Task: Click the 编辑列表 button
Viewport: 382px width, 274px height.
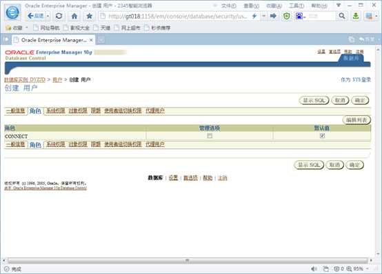Action: (356, 120)
